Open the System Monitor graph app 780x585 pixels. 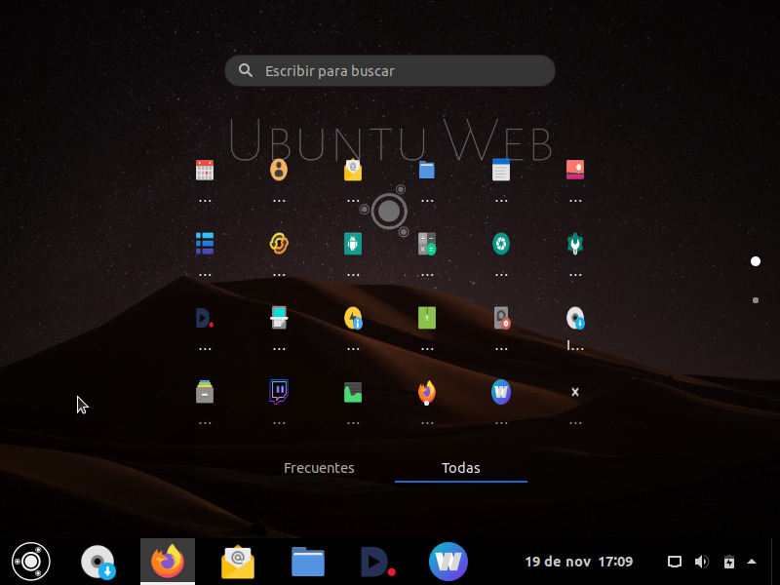pos(352,393)
